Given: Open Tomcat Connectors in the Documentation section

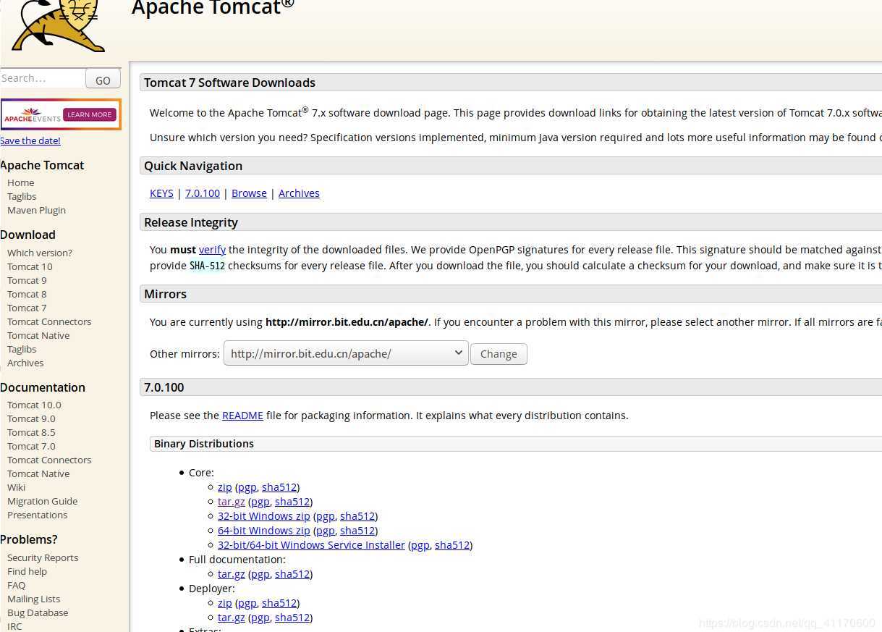Looking at the screenshot, I should coord(49,460).
